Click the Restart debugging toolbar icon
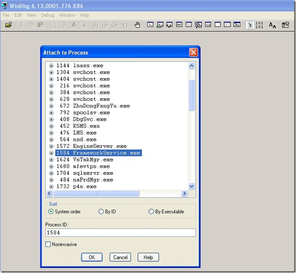Viewport: 296px width, 273px height. tap(63, 25)
